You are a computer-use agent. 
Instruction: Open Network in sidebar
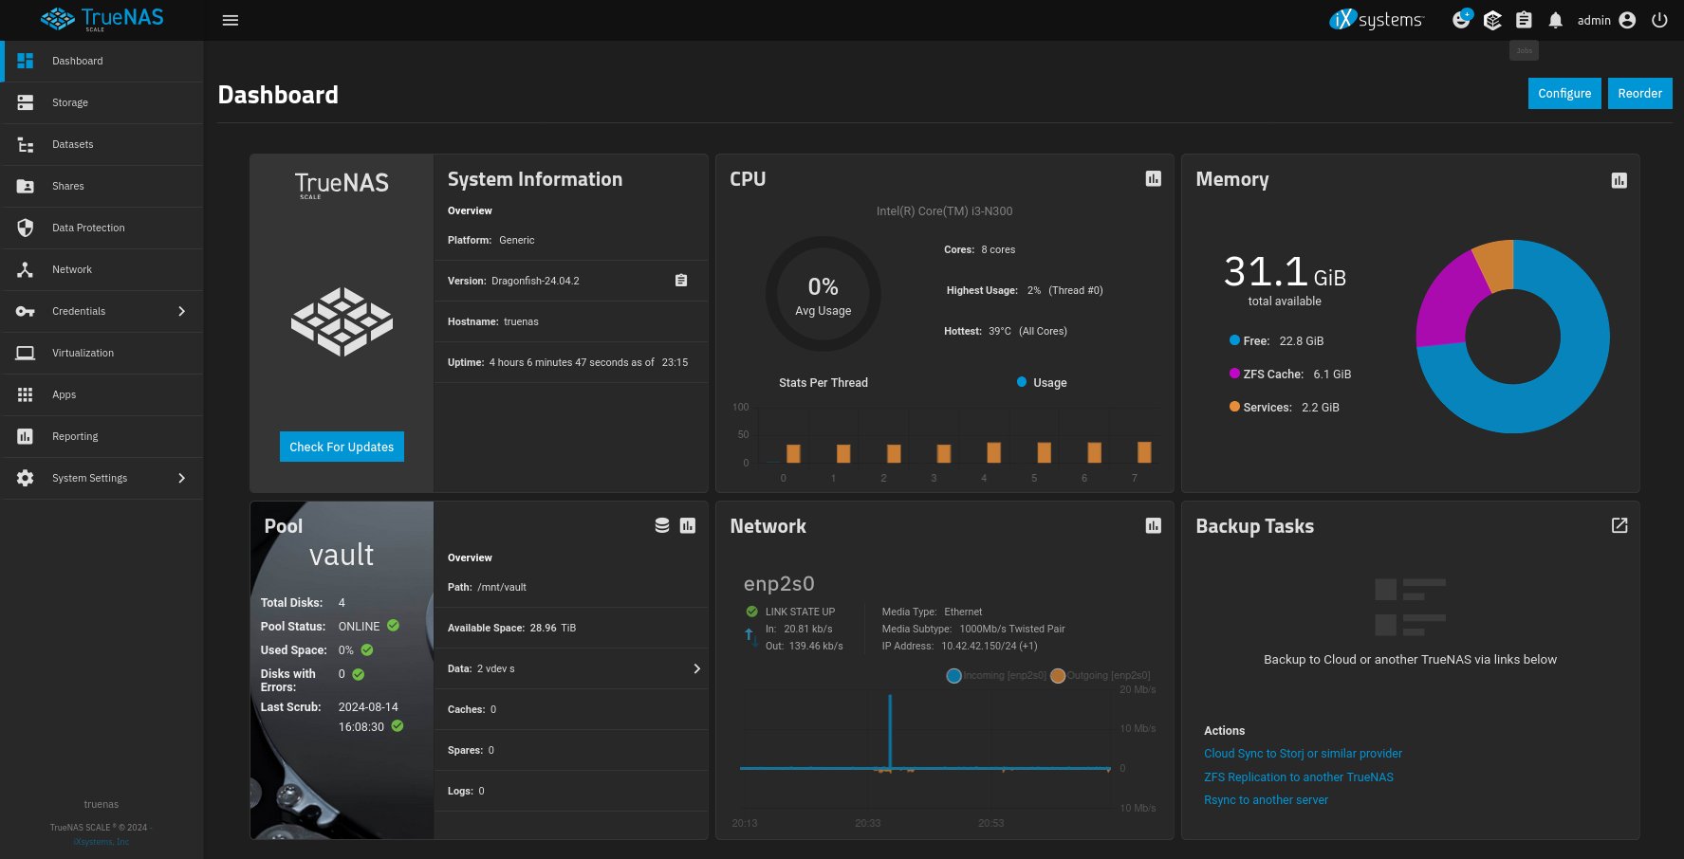102,269
